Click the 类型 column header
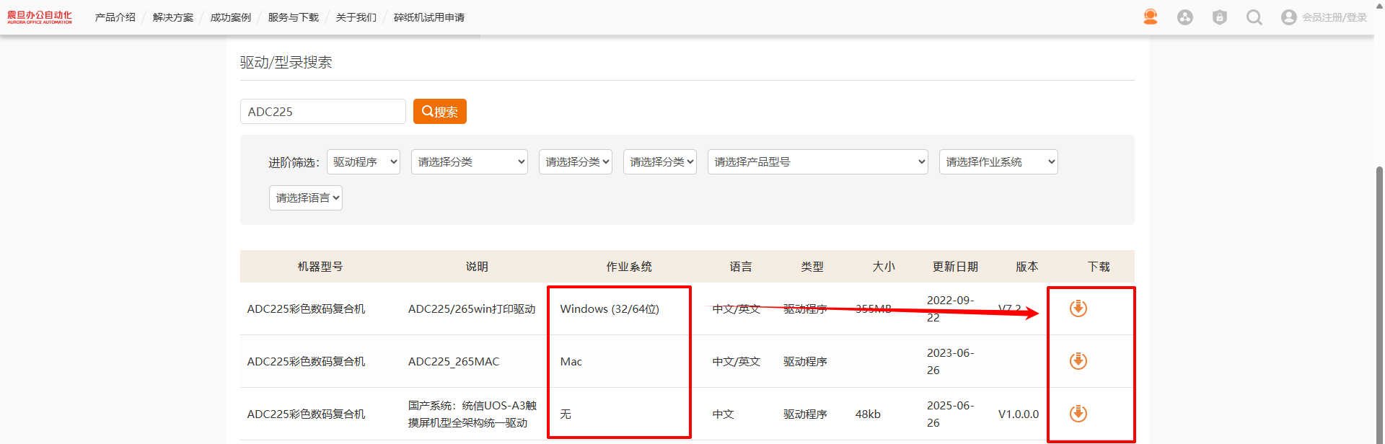 click(812, 267)
